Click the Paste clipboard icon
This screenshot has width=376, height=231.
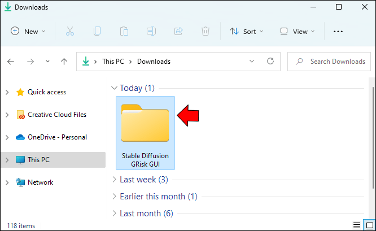tap(124, 31)
